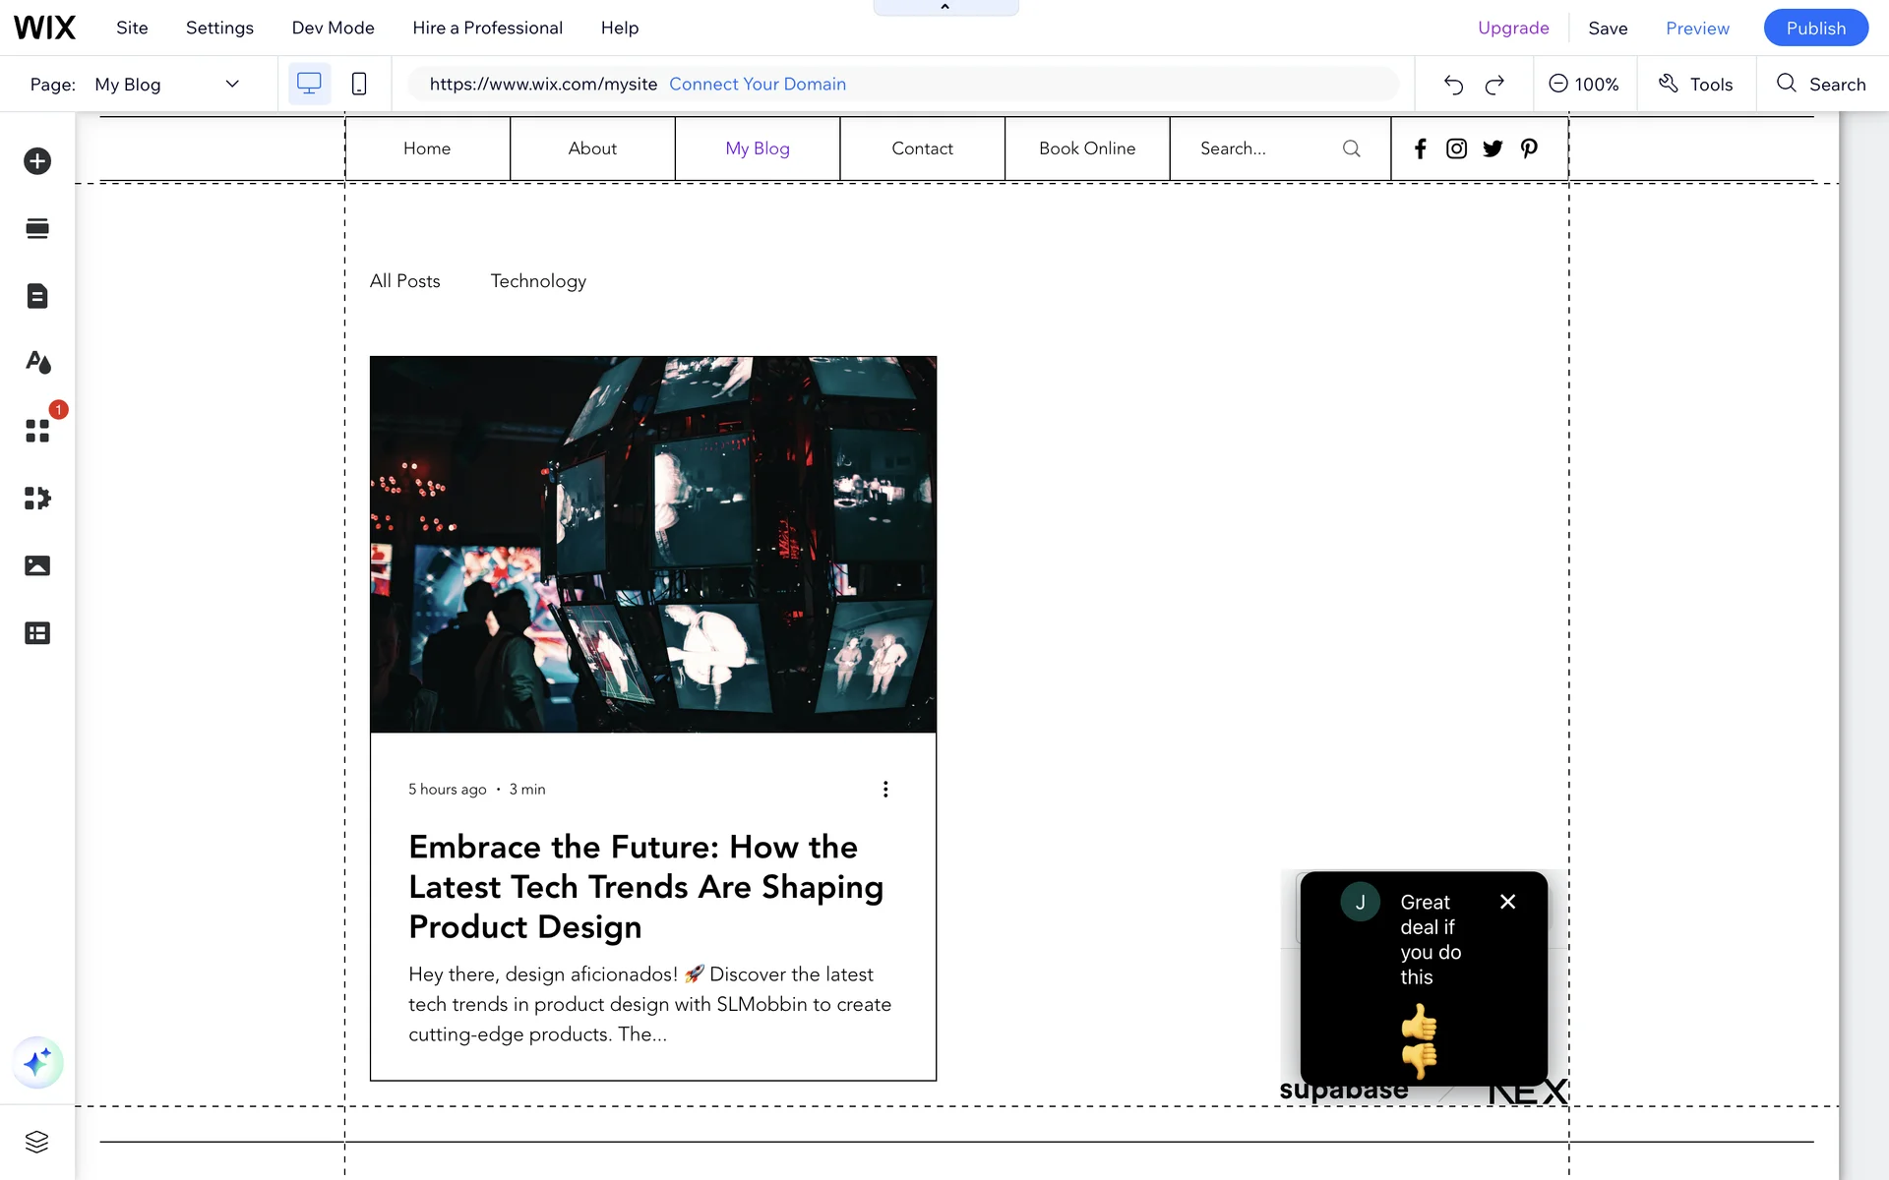Open the Add Apps icon with badge
The height and width of the screenshot is (1180, 1889).
pyautogui.click(x=37, y=431)
